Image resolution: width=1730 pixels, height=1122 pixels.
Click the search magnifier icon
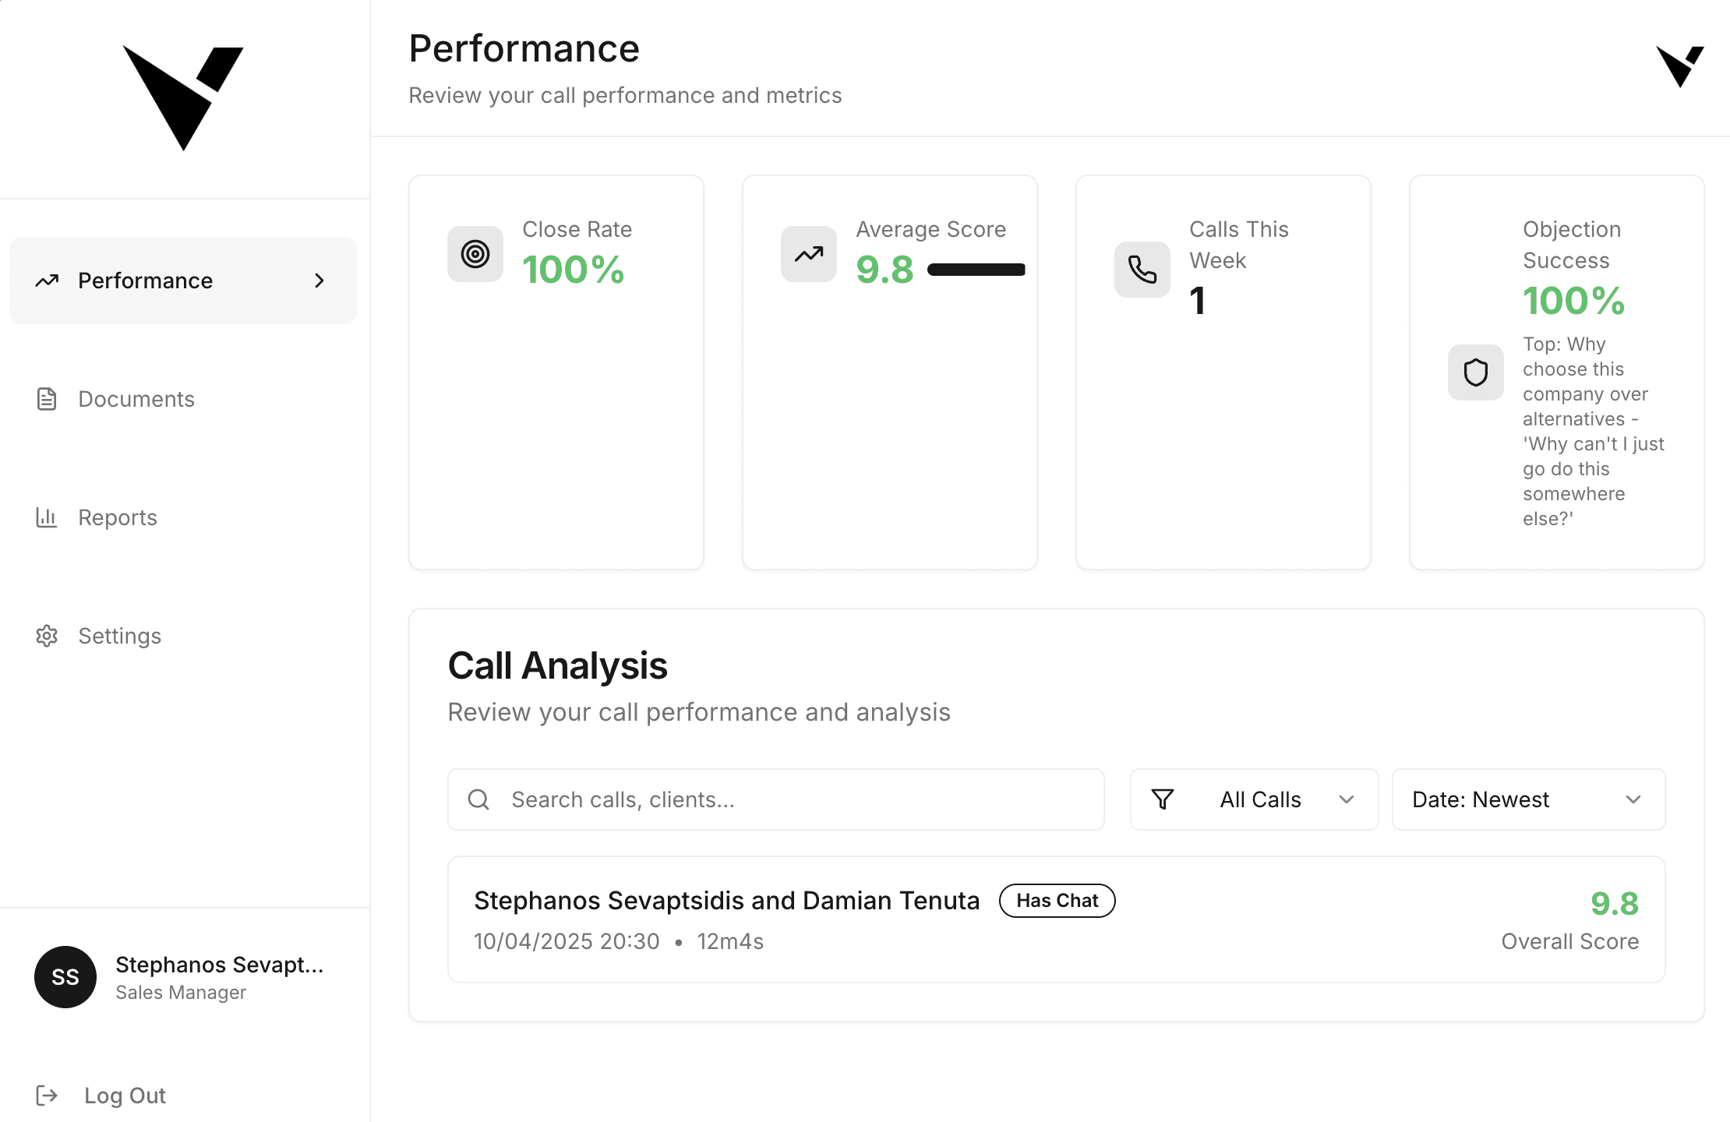[478, 799]
